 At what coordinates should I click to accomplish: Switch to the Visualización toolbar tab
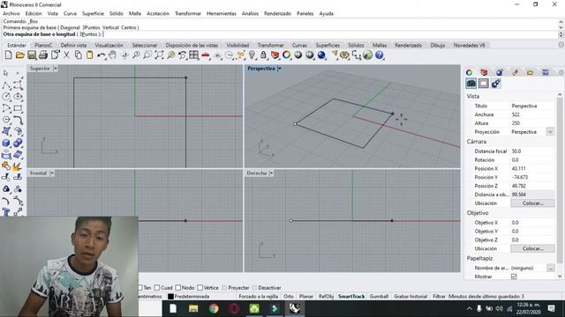coord(109,45)
